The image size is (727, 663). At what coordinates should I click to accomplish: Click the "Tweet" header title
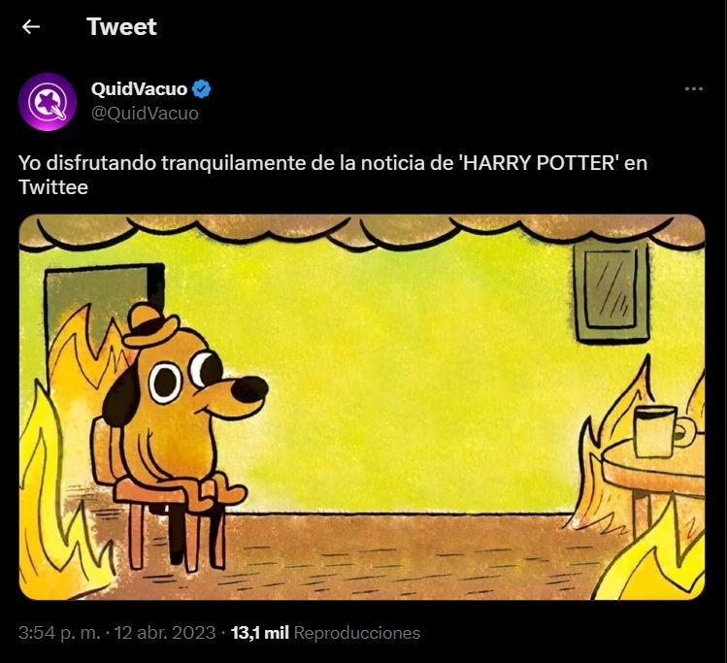tap(121, 27)
